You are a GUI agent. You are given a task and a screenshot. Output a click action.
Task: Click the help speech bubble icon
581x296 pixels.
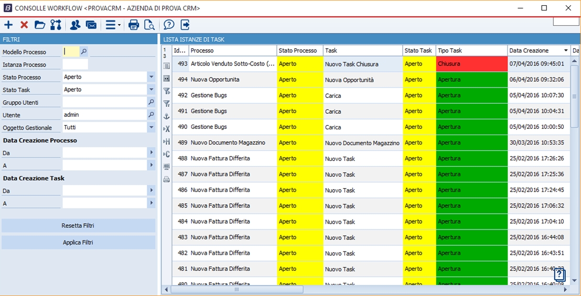coord(169,25)
